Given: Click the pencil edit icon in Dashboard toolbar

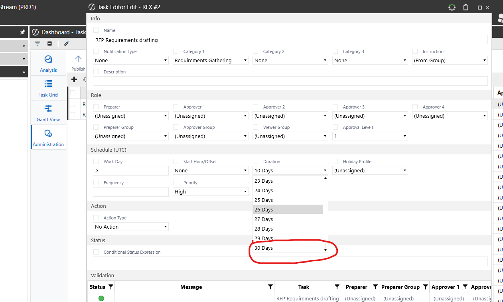Looking at the screenshot, I should 66,43.
